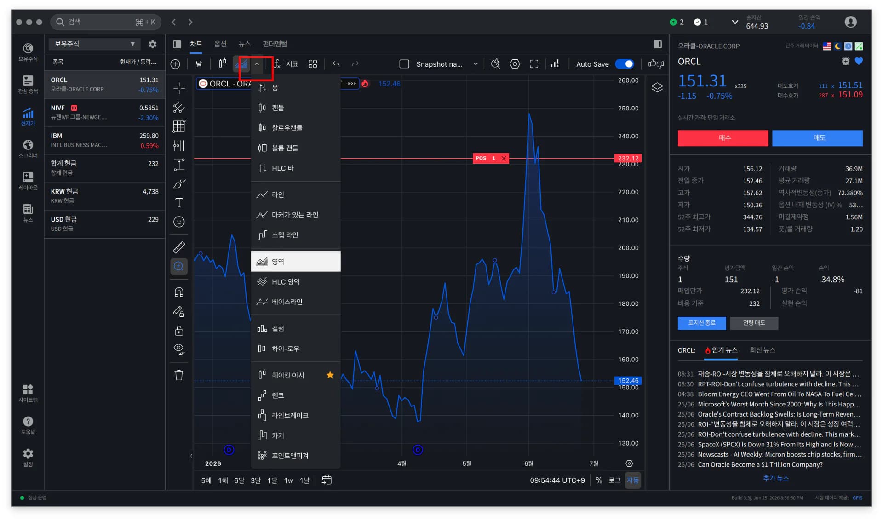883x520 pixels.
Task: Choose 베이스라인 chart type
Action: [296, 302]
